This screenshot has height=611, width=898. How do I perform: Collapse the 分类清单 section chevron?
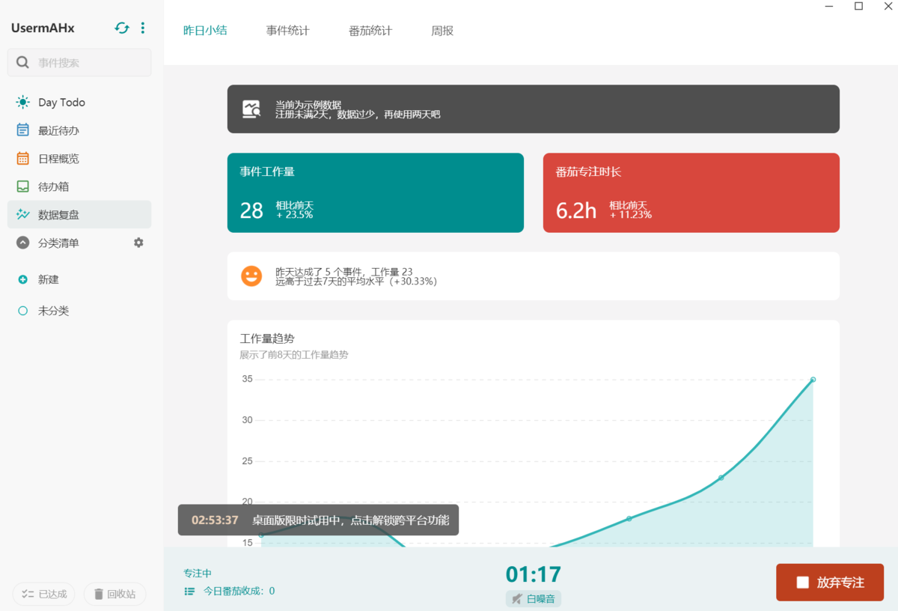[x=23, y=243]
